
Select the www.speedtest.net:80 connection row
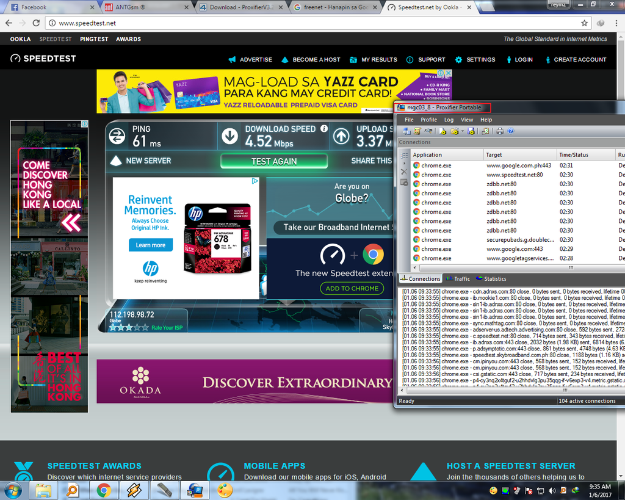[518, 175]
